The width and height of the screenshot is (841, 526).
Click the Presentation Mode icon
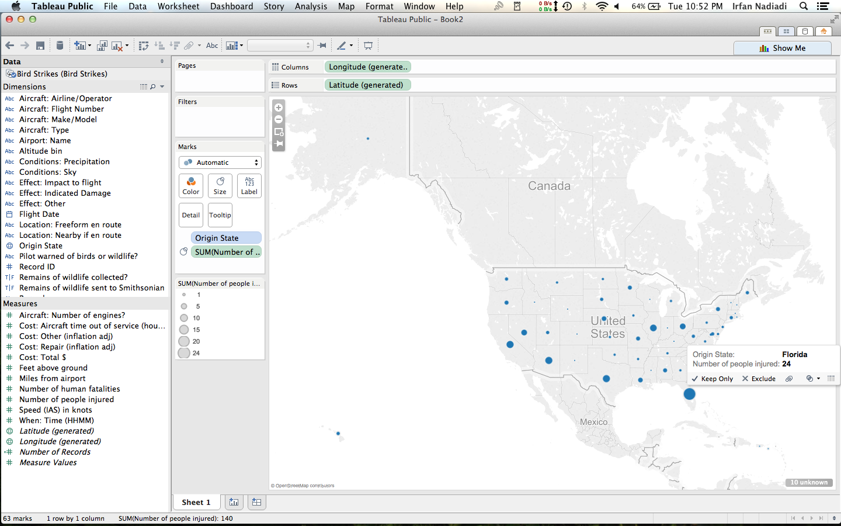coord(368,46)
